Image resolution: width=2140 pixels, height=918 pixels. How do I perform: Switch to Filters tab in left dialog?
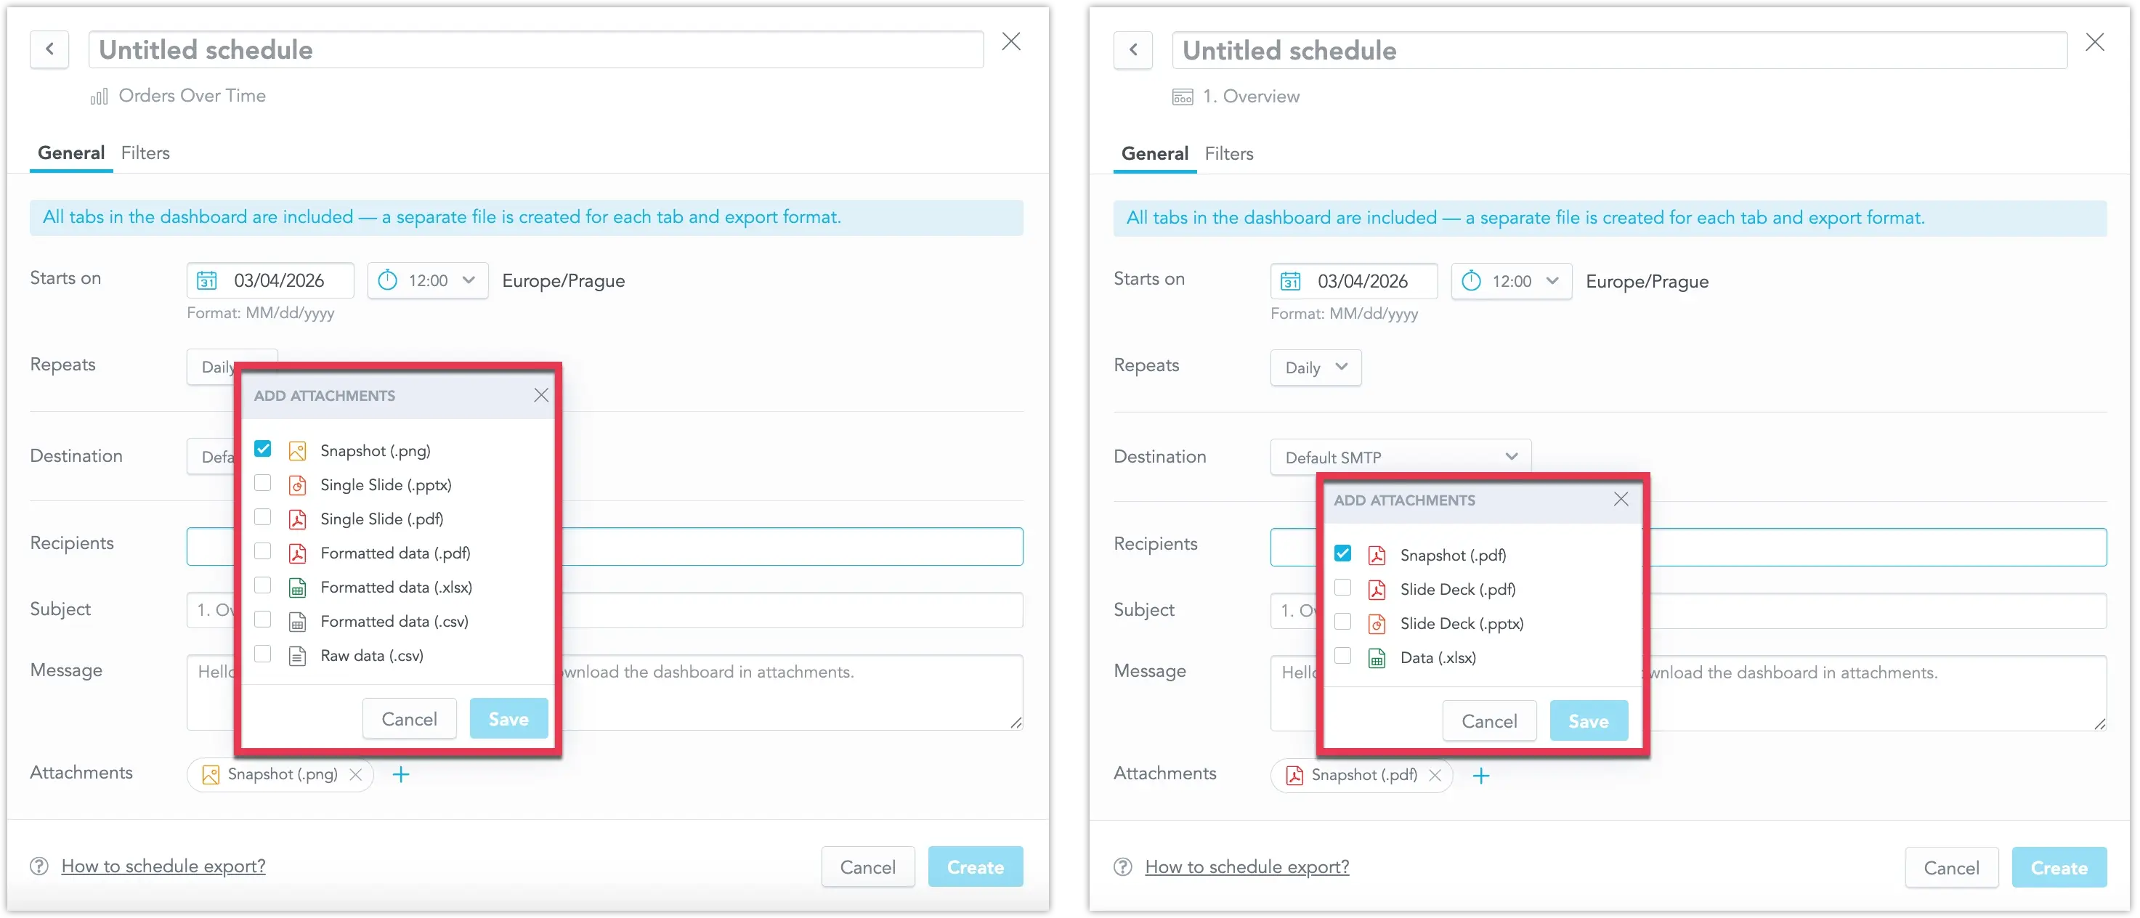tap(145, 153)
